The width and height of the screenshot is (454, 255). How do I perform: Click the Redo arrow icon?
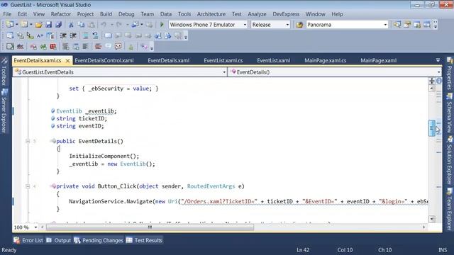pyautogui.click(x=119, y=25)
